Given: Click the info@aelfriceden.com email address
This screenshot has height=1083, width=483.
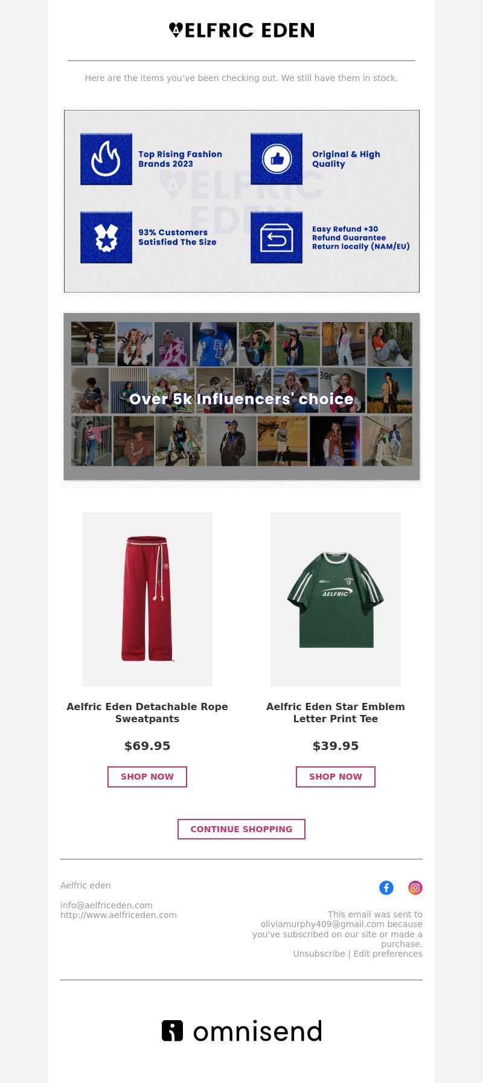Looking at the screenshot, I should 106,905.
